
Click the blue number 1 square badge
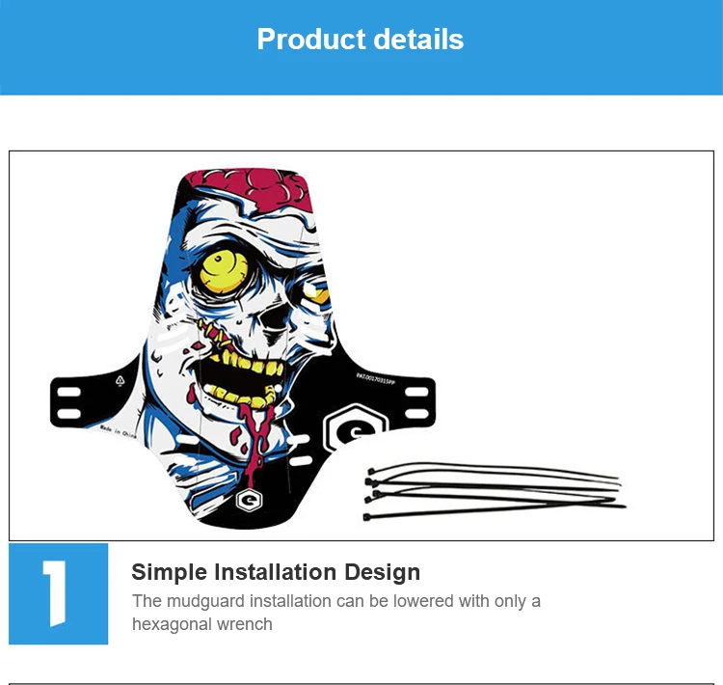[59, 593]
